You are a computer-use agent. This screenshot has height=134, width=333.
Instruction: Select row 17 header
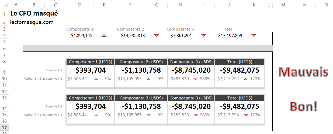(5, 127)
